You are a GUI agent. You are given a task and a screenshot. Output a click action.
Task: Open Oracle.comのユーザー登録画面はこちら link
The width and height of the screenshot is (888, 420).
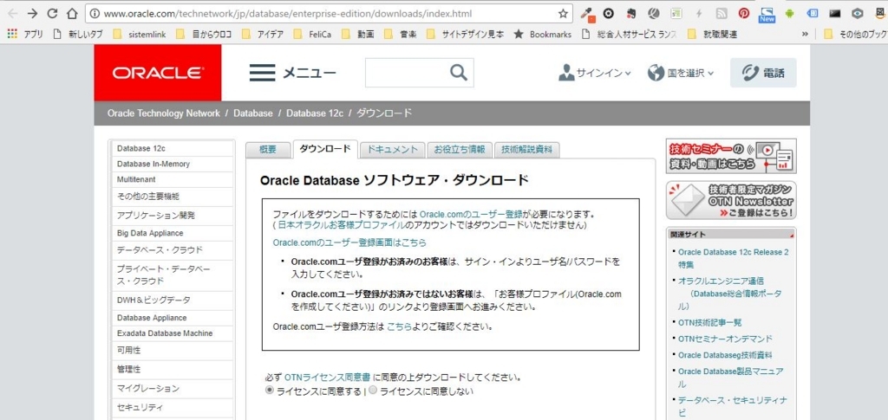coord(349,242)
